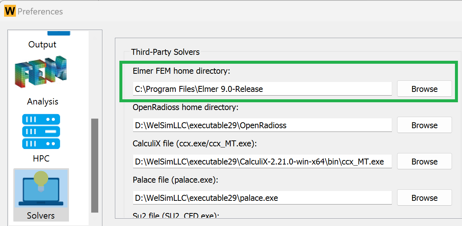
Task: Browse for Elmer FEM home directory
Action: click(424, 89)
